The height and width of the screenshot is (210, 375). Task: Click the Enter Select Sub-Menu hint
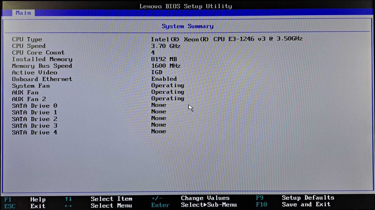194,205
